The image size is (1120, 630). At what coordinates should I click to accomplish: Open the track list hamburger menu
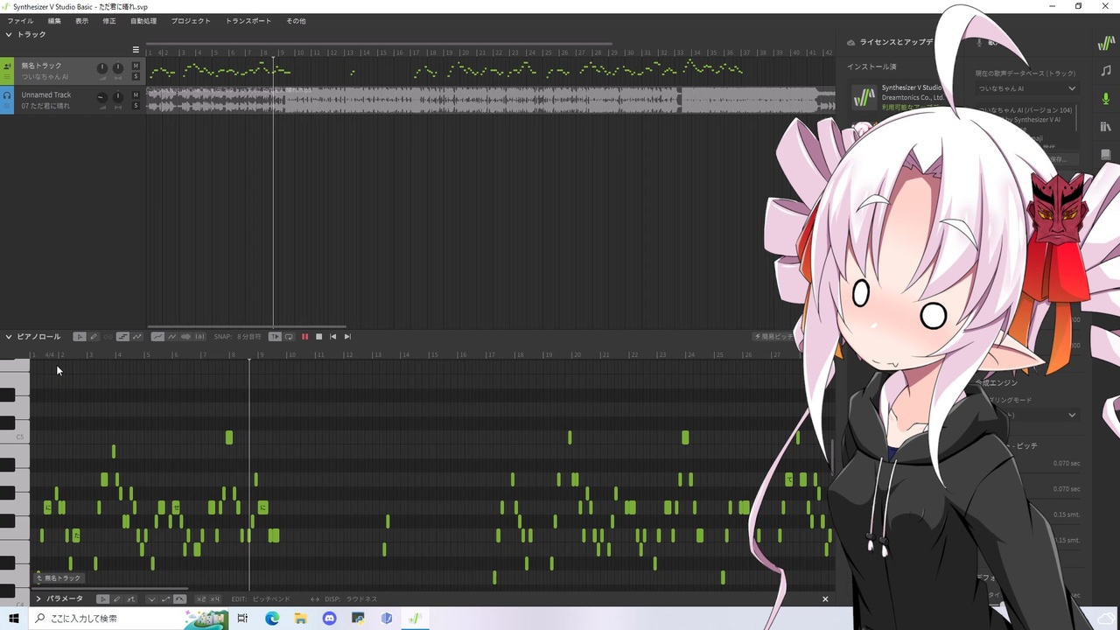[x=136, y=50]
